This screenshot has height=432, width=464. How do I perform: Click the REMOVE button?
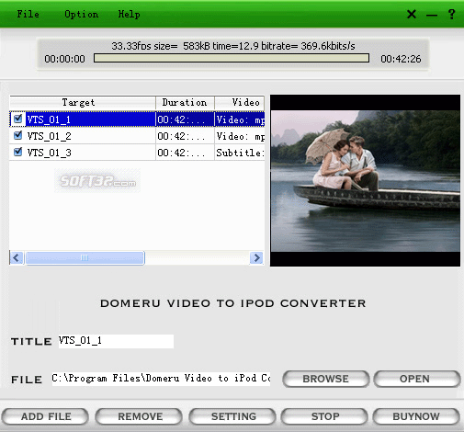click(x=140, y=416)
